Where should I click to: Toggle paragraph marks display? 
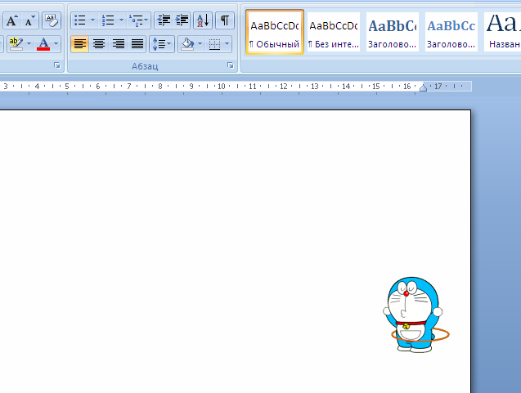pos(225,20)
